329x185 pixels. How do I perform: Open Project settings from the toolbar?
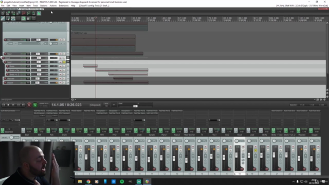19,13
